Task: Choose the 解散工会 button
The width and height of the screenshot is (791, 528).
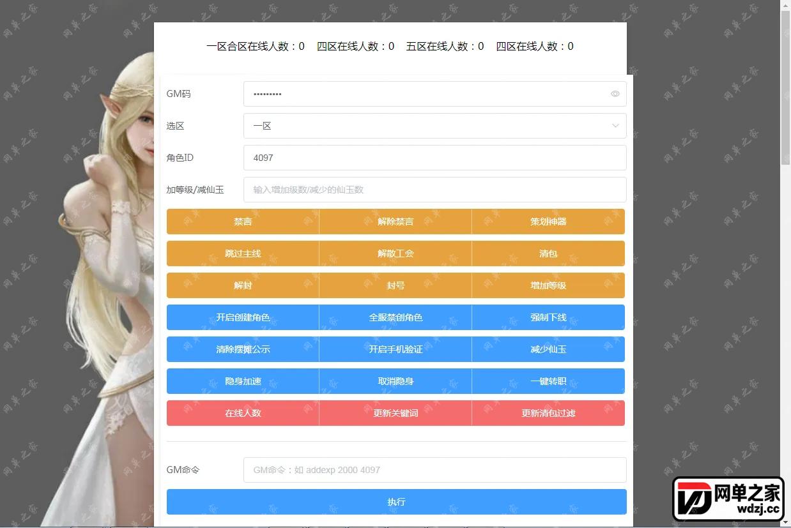Action: [x=396, y=253]
